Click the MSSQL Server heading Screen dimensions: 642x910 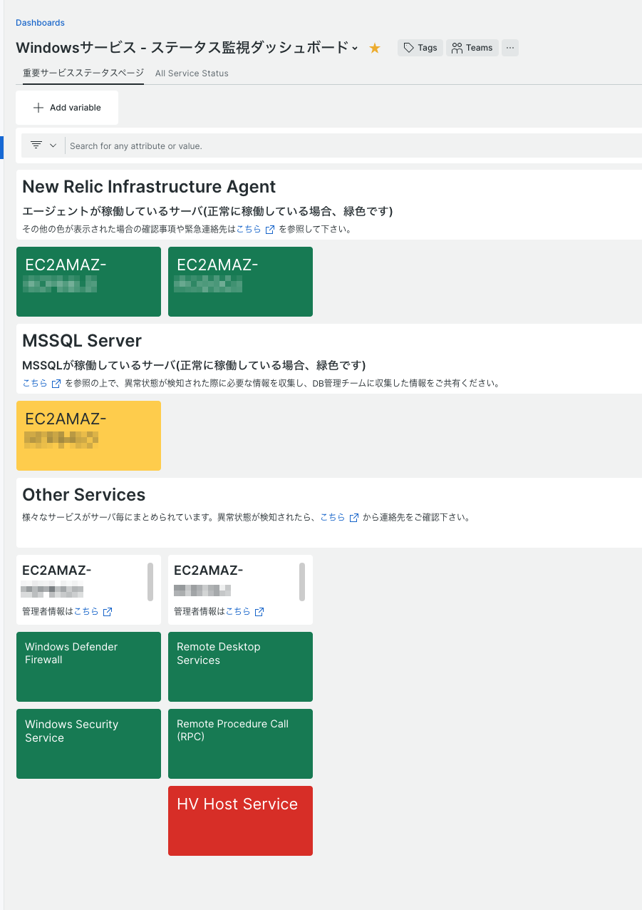(82, 341)
